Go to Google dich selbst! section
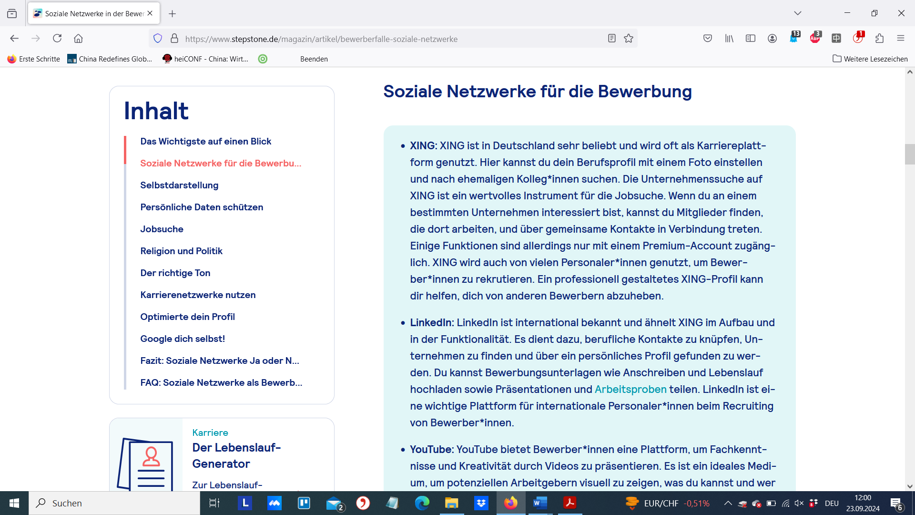Viewport: 915px width, 515px height. [183, 339]
